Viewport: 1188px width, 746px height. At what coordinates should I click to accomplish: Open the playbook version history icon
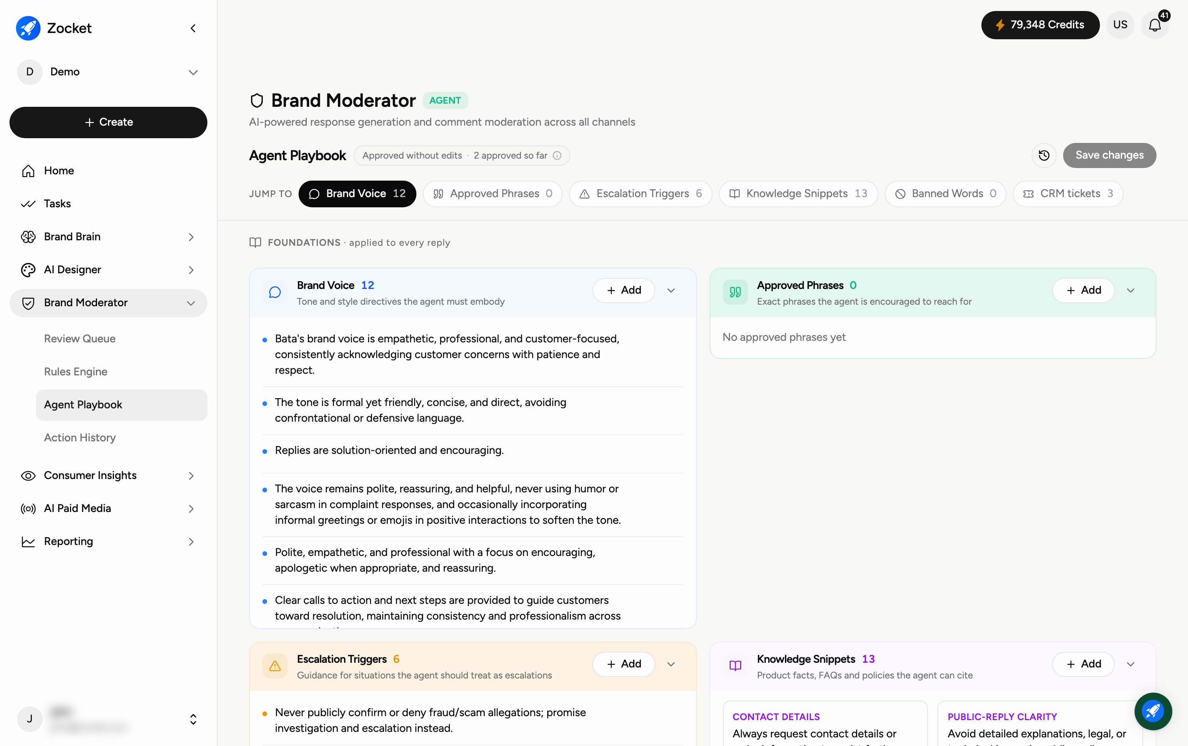click(x=1044, y=156)
